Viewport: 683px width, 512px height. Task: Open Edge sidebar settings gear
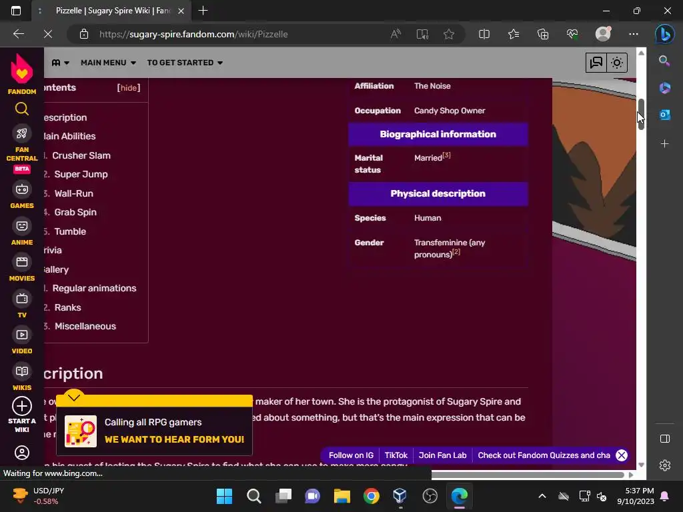[x=665, y=465]
